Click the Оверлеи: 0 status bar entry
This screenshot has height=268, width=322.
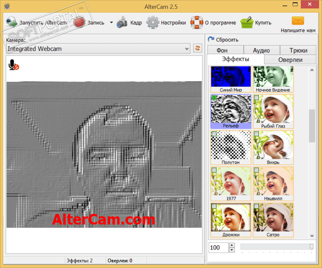point(120,261)
